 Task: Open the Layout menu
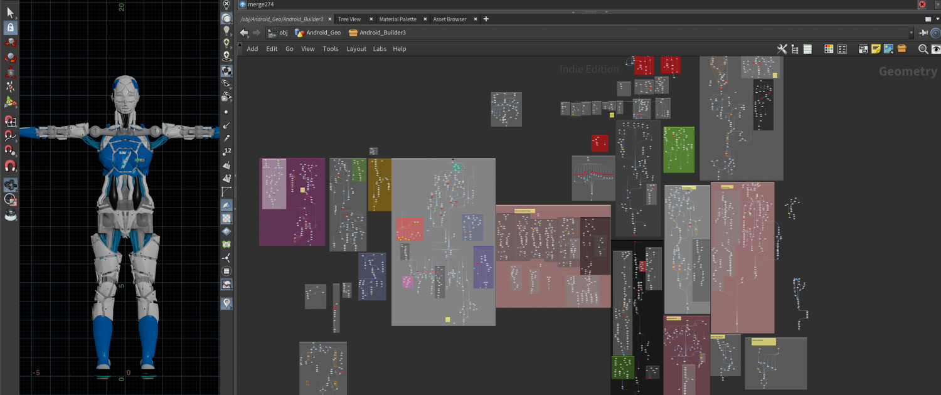click(x=356, y=49)
